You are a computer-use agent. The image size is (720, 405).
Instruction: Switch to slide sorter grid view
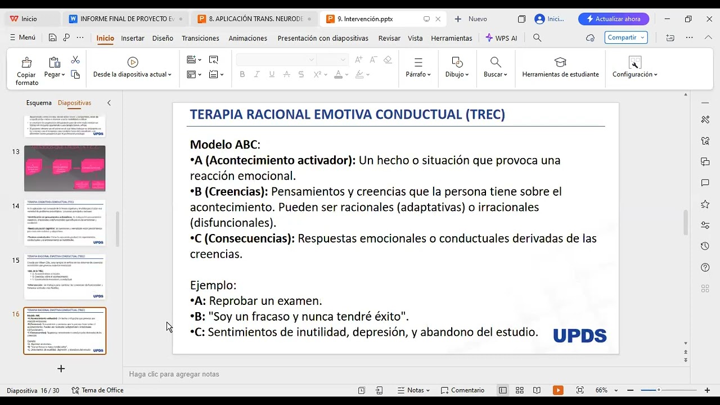point(520,390)
